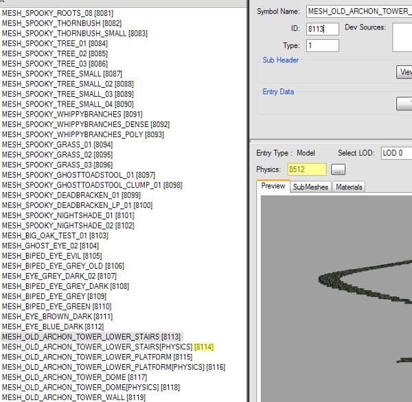Open the Materials tab

pos(349,187)
